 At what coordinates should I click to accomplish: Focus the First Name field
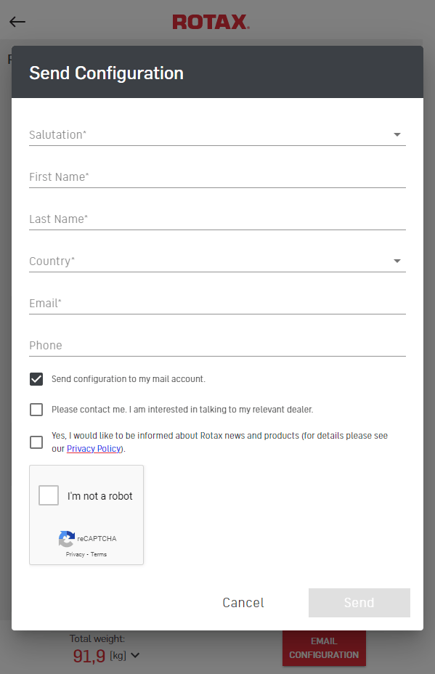[x=218, y=177]
